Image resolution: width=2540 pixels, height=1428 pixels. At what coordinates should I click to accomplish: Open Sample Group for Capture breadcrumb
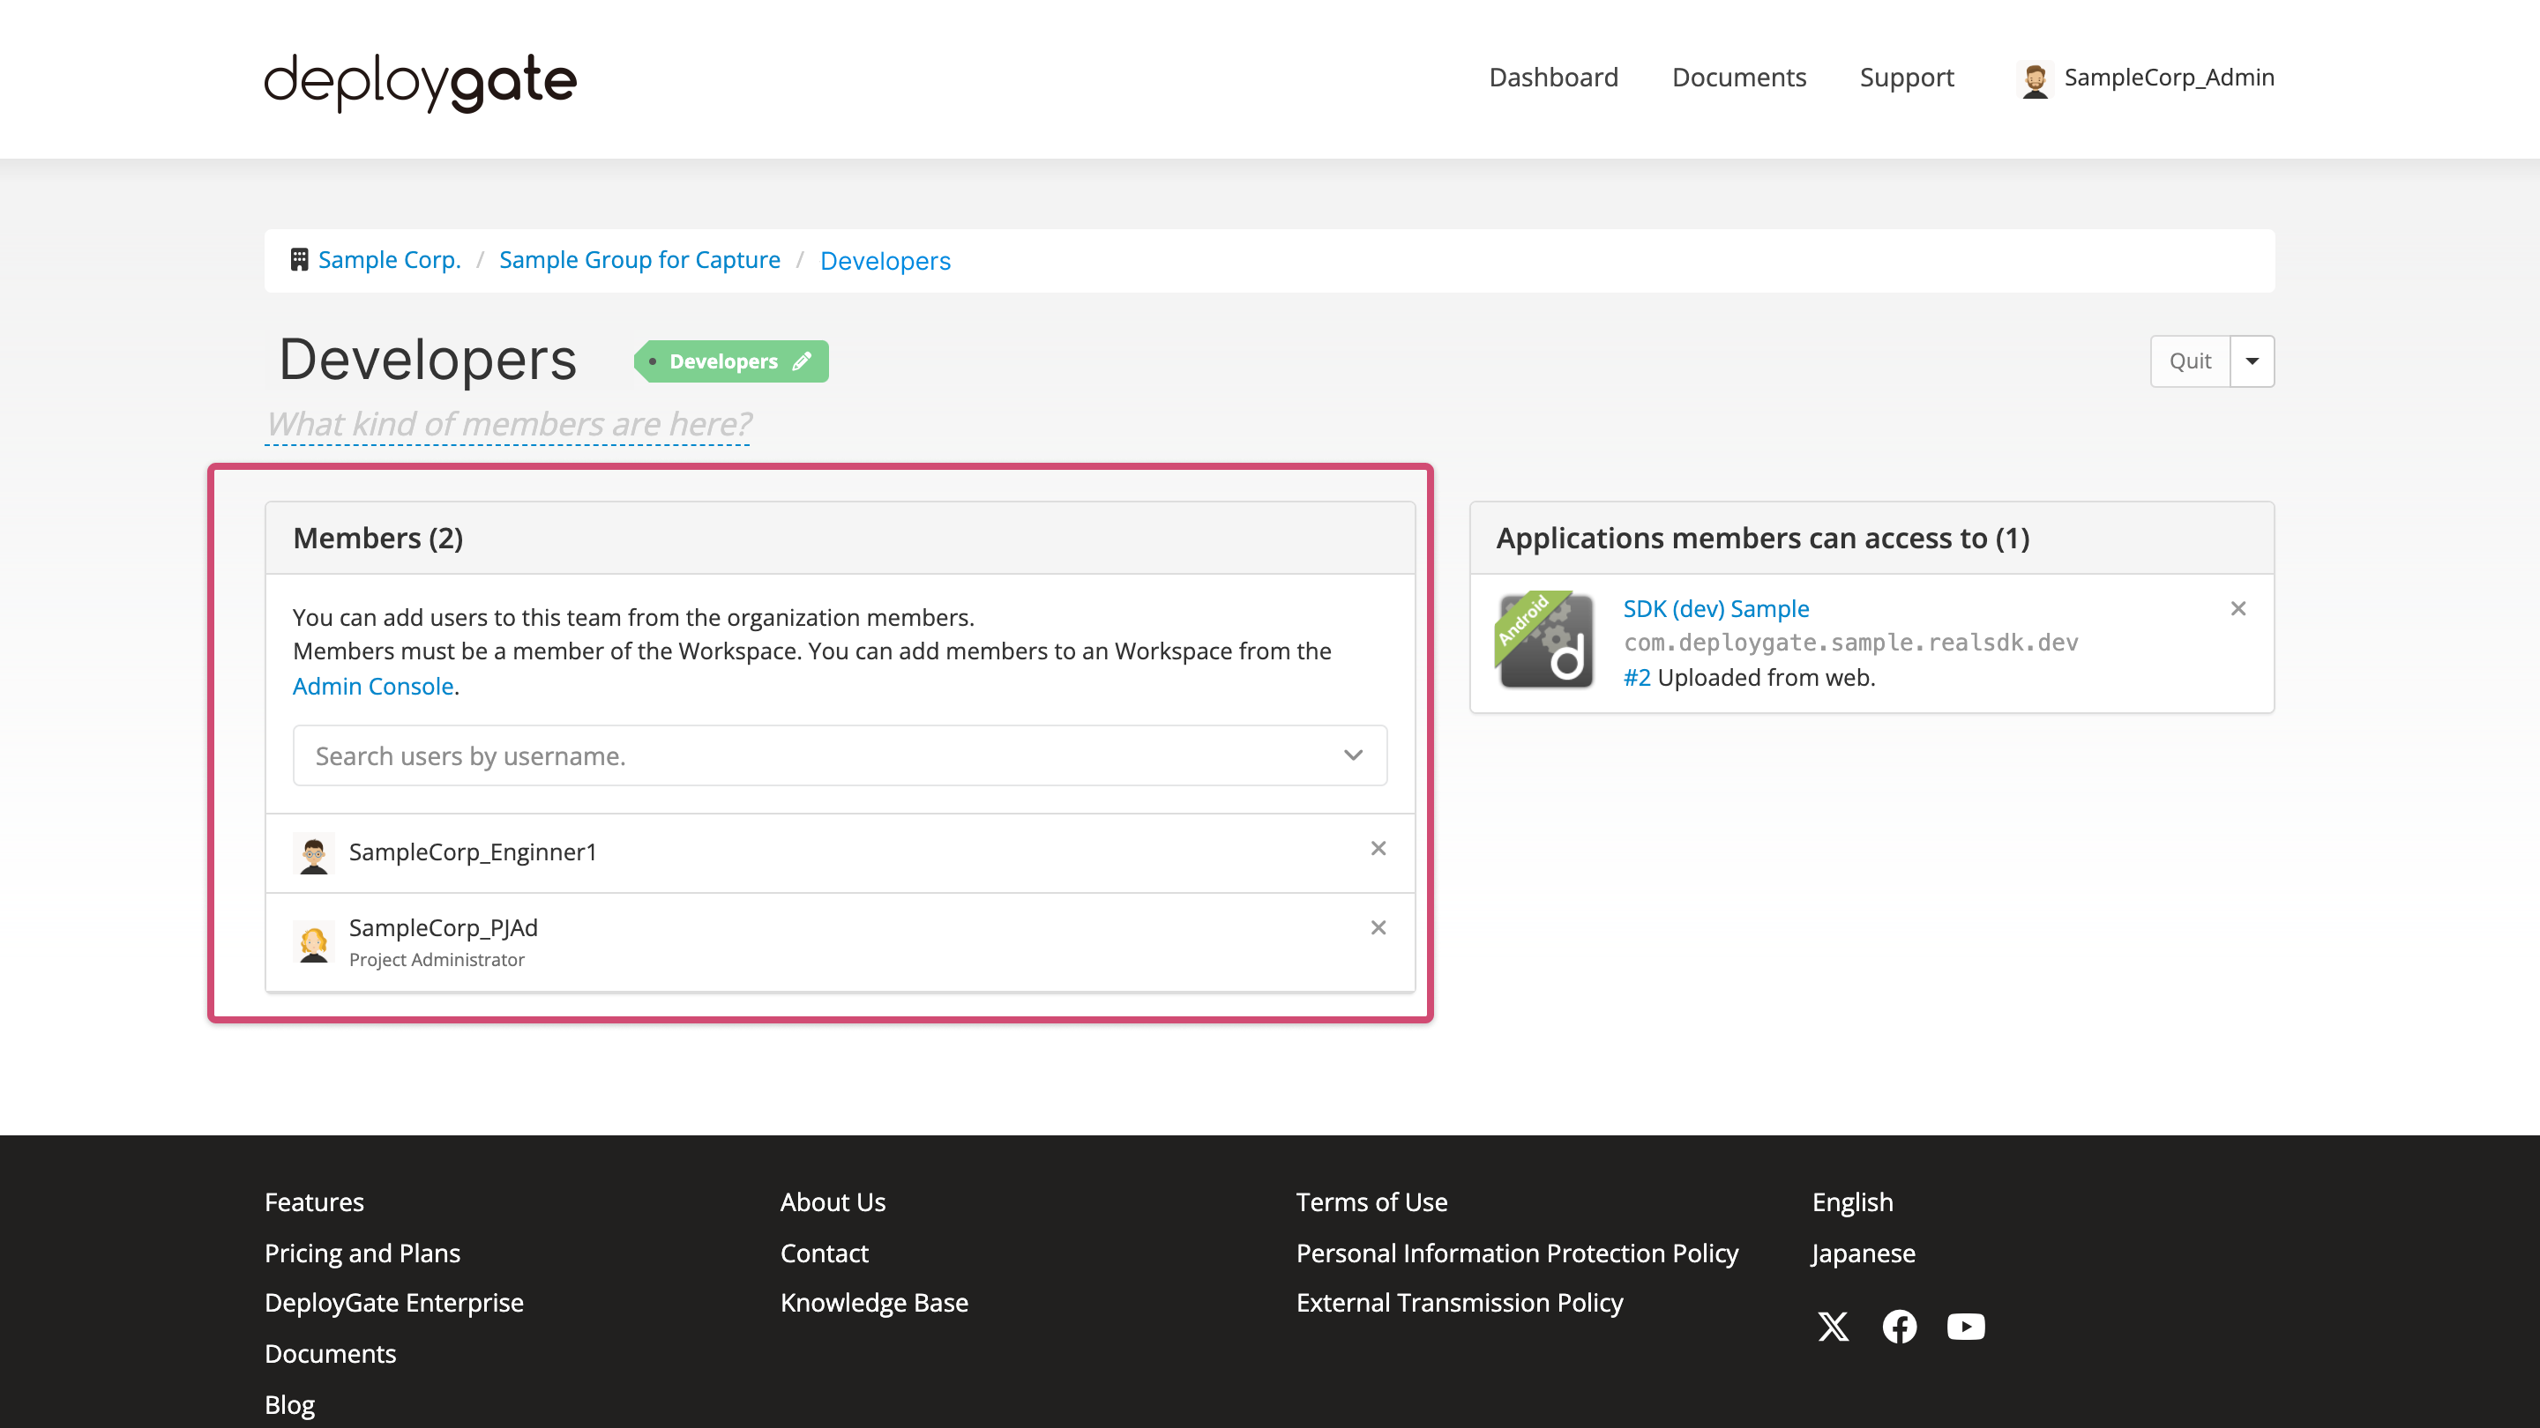pyautogui.click(x=639, y=260)
